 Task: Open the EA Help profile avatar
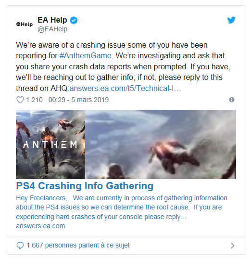(25, 24)
